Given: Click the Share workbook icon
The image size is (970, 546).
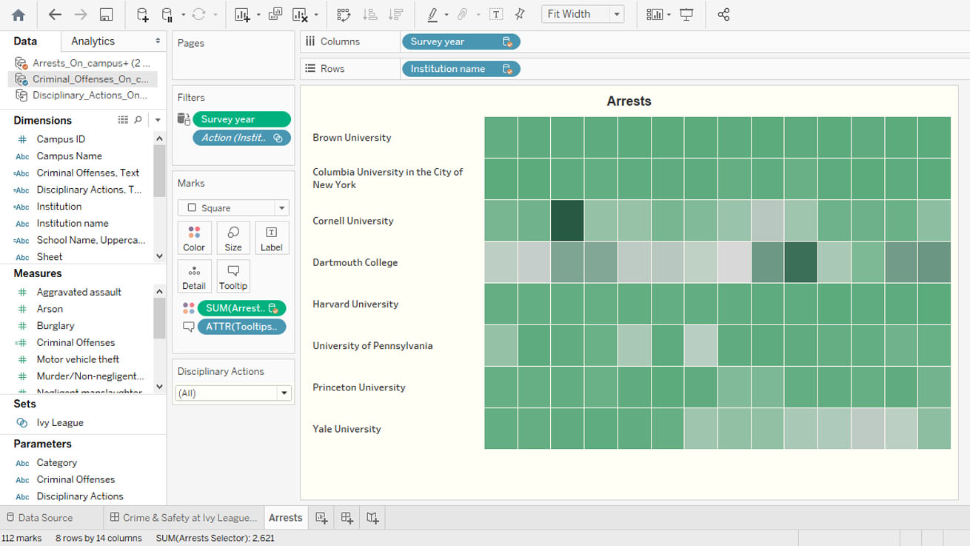Looking at the screenshot, I should pos(723,14).
